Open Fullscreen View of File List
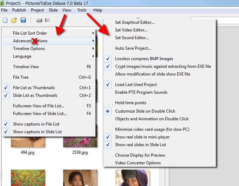This screenshot has height=186, width=239. point(49,106)
